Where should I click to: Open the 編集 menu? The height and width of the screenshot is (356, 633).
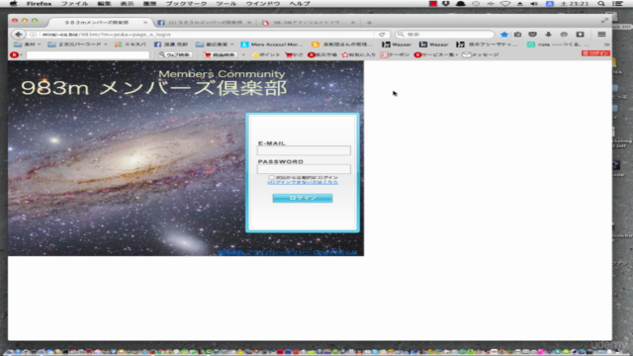[x=104, y=4]
